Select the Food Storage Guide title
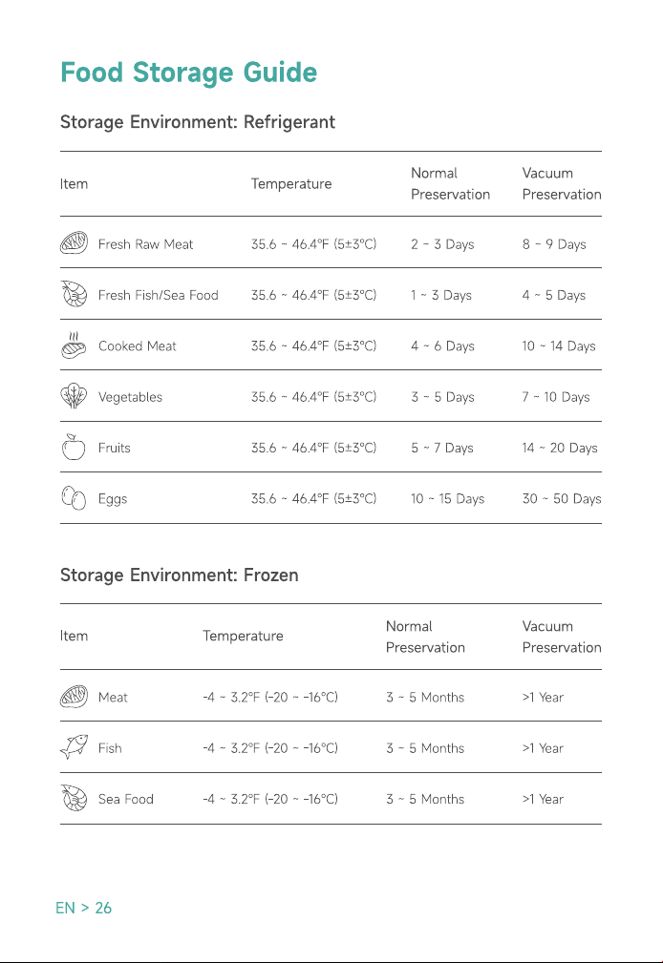 (x=189, y=73)
